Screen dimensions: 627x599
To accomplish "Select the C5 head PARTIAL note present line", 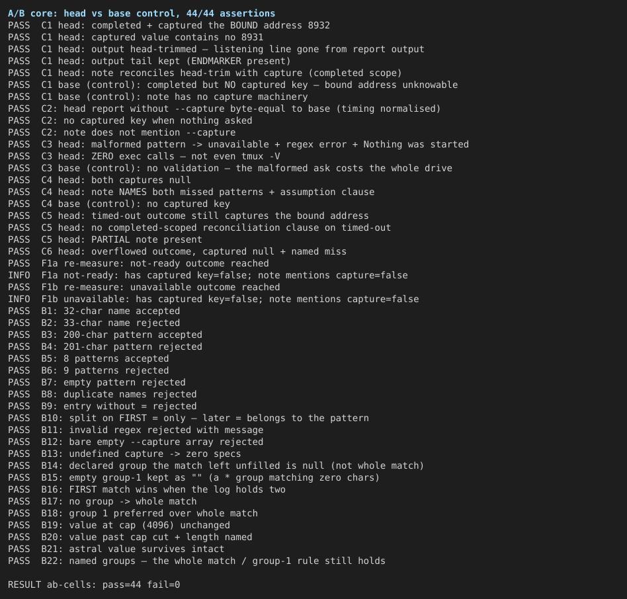I will (105, 240).
